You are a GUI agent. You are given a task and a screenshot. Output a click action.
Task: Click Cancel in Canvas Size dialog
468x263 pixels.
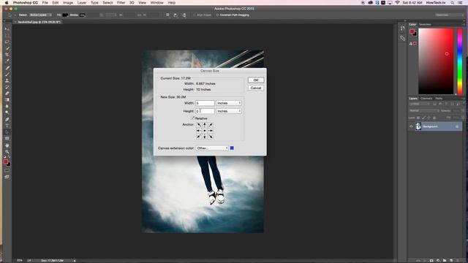click(x=256, y=88)
